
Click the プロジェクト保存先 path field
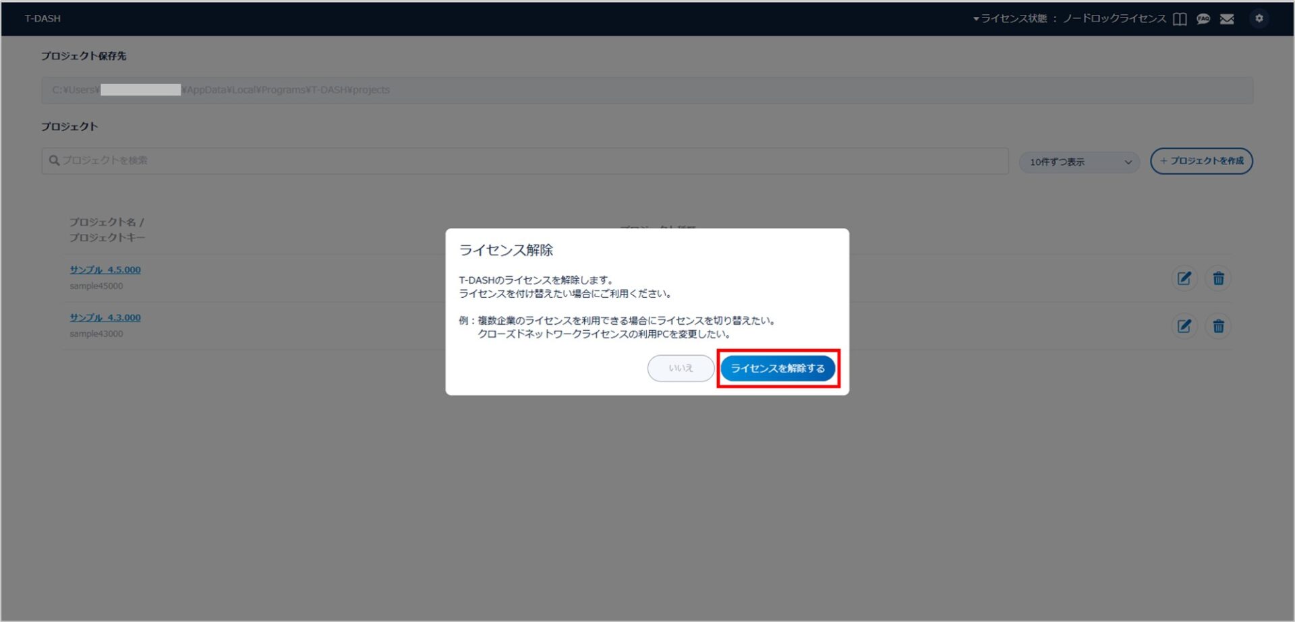646,90
